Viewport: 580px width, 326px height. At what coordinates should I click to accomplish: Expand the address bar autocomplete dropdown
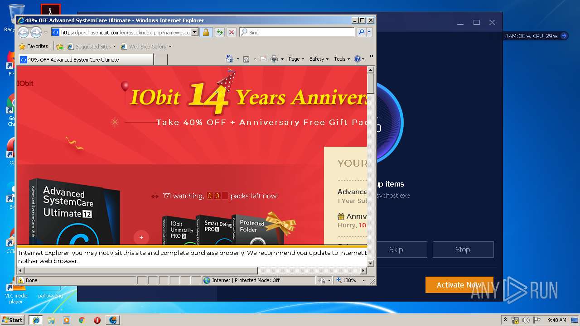[x=195, y=32]
